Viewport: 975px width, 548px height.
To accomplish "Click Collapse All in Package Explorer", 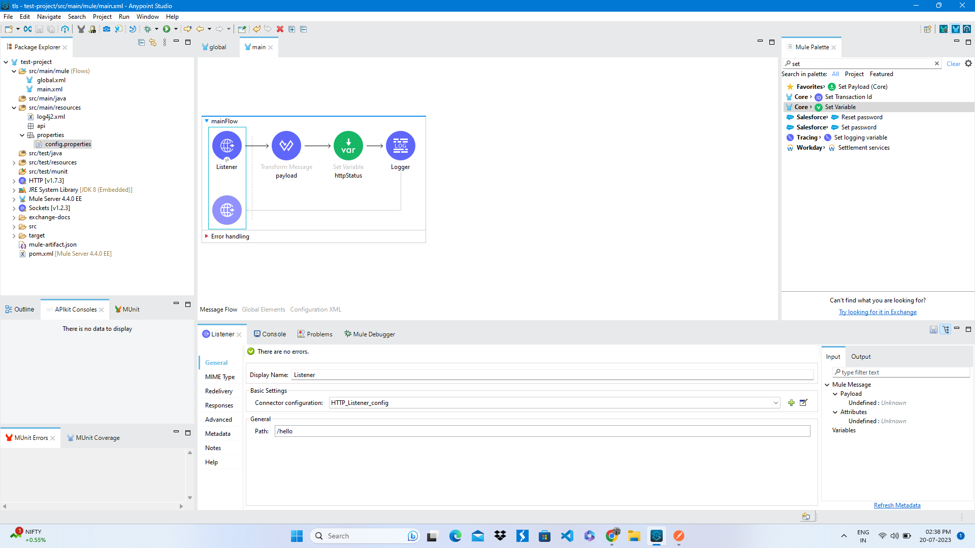I will [x=141, y=42].
